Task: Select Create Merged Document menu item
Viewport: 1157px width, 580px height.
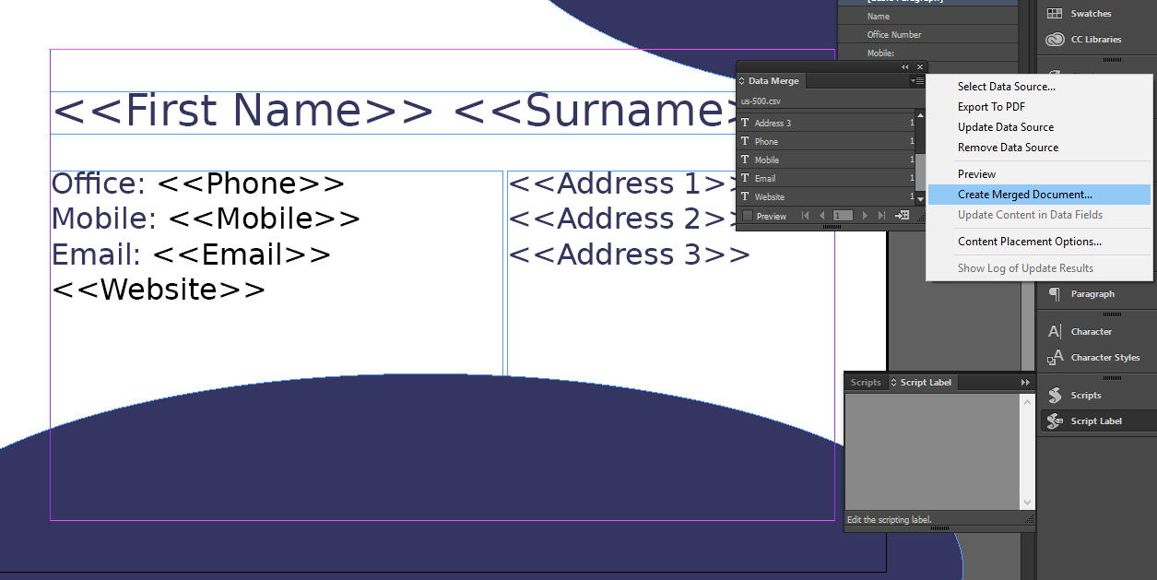Action: pos(1039,195)
